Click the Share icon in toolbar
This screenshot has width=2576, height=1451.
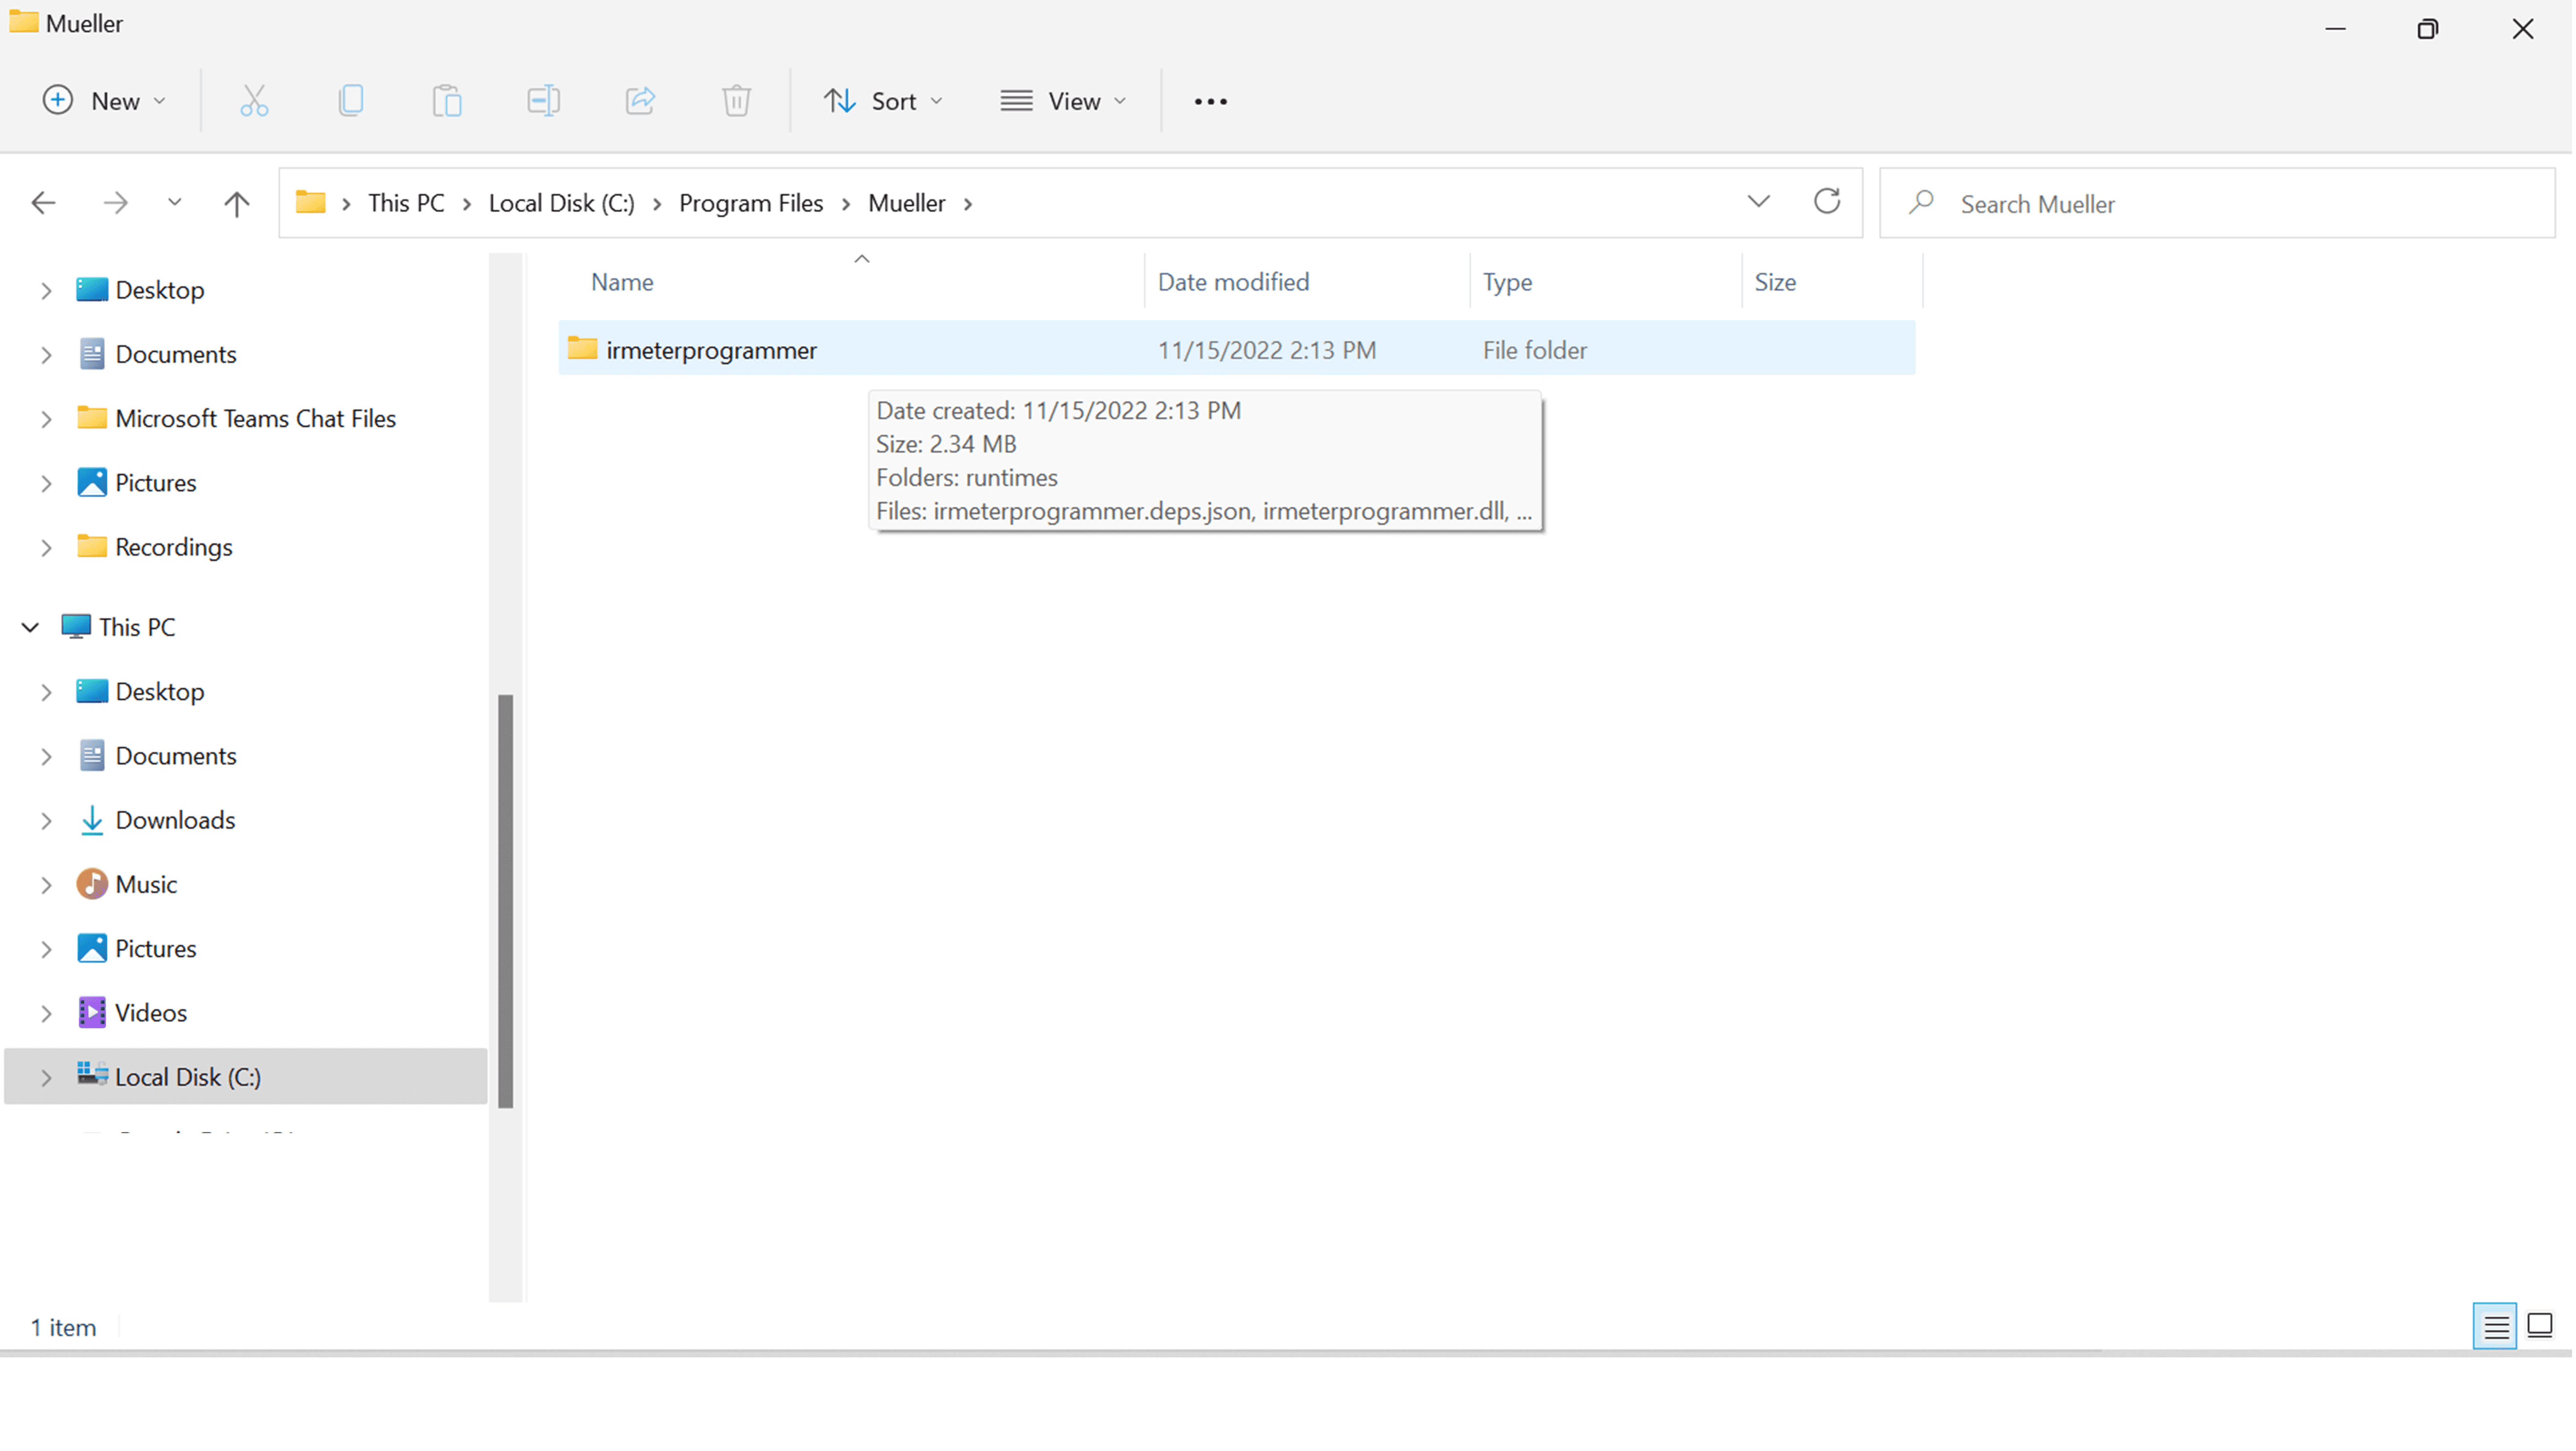(x=640, y=101)
